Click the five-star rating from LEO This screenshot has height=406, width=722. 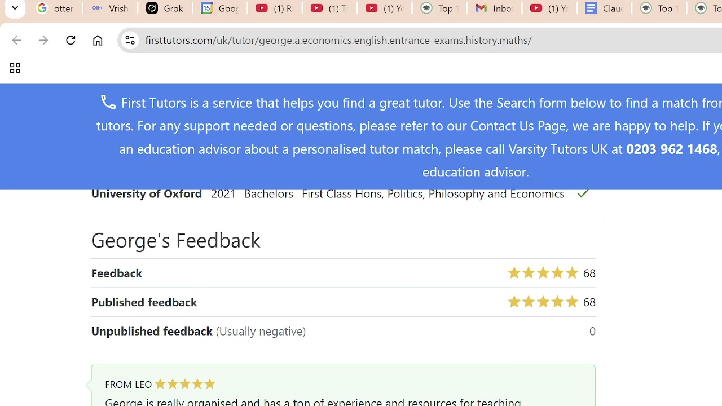(185, 384)
